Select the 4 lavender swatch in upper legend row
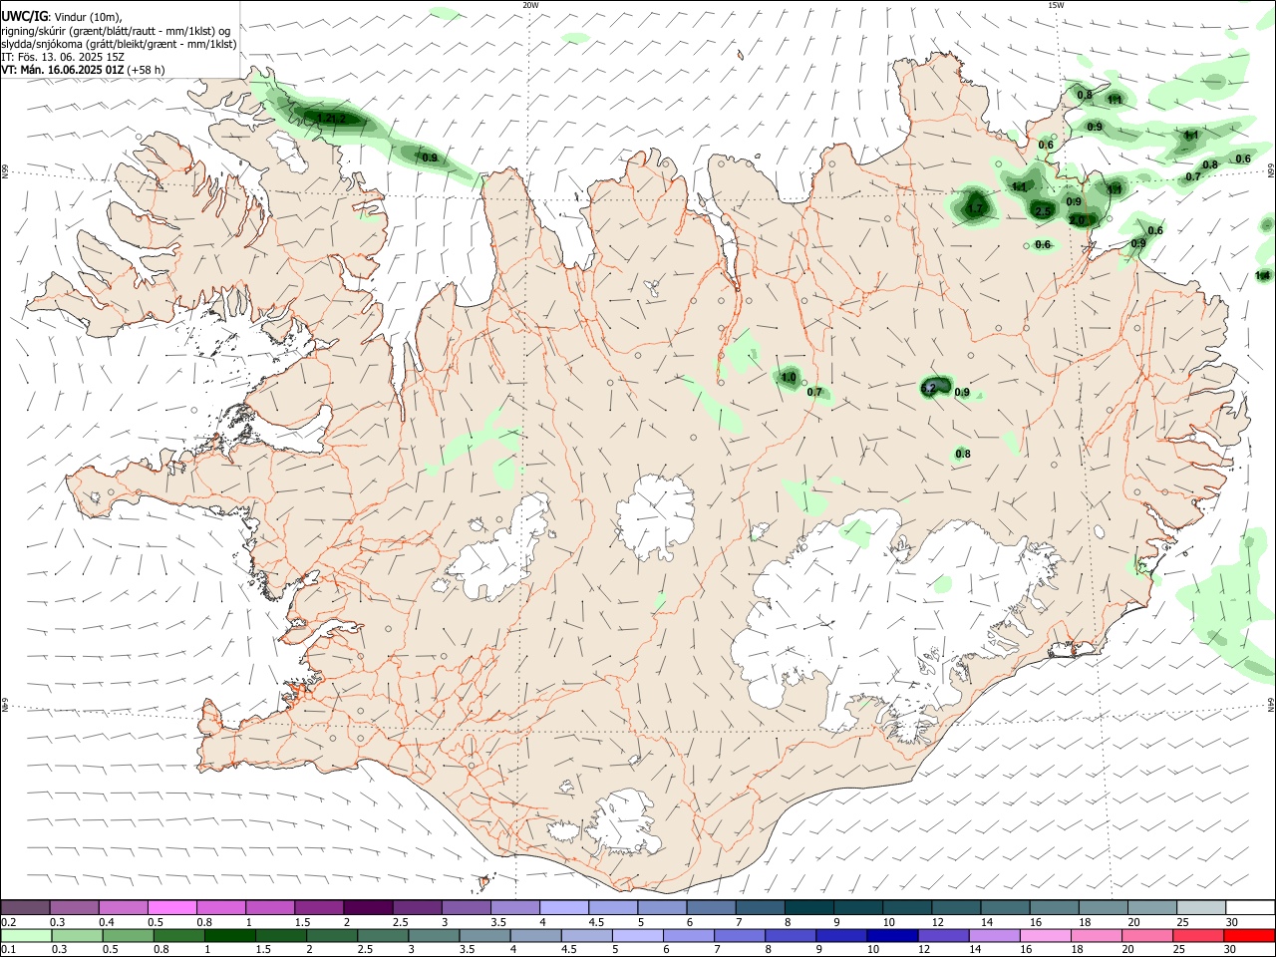The width and height of the screenshot is (1276, 957). 563,907
